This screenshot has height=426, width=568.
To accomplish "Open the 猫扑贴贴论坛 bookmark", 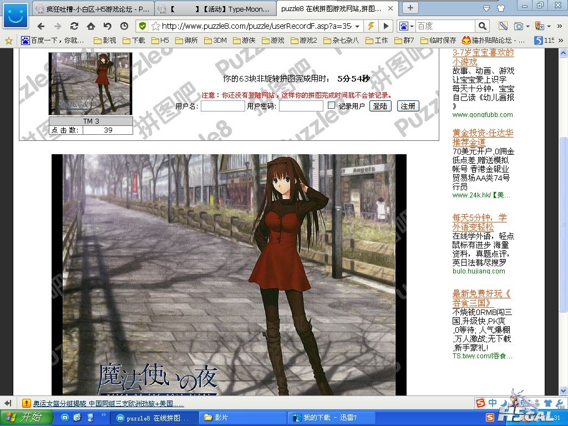I will 493,40.
